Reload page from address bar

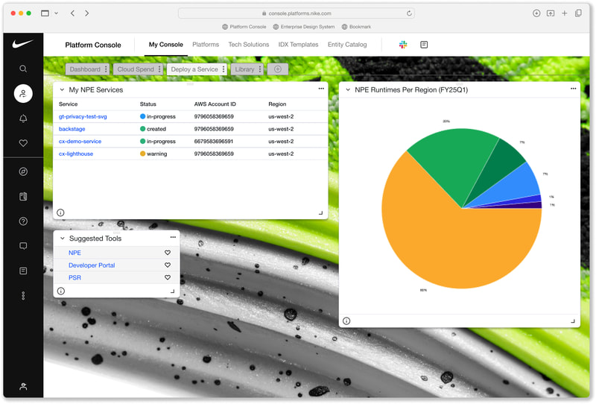pyautogui.click(x=409, y=13)
